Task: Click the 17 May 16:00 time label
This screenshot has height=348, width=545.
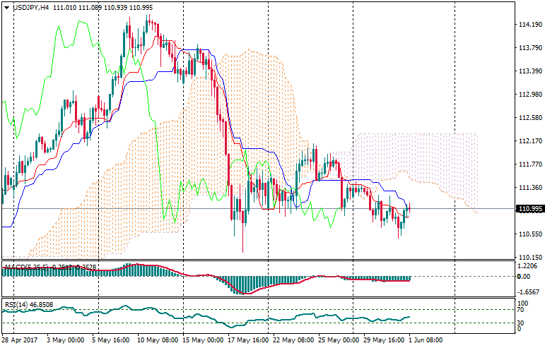Action: pyautogui.click(x=246, y=340)
